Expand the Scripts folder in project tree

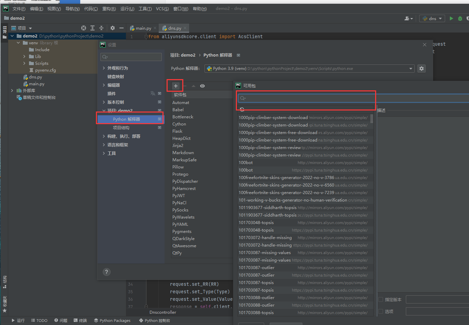click(24, 63)
